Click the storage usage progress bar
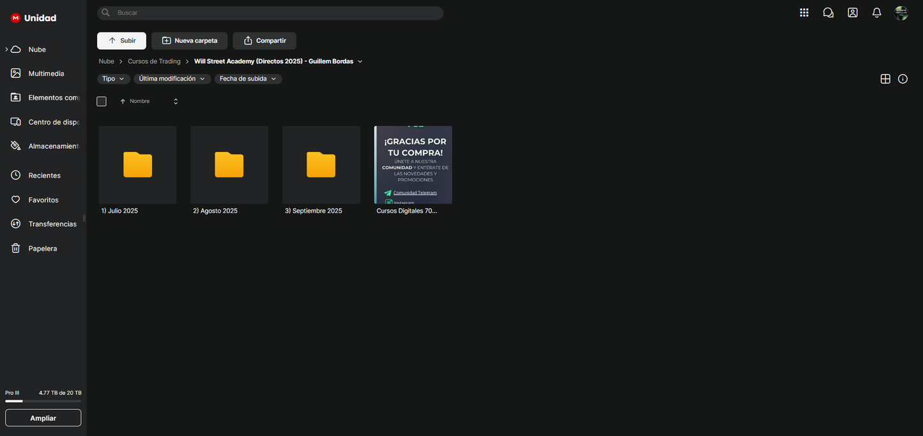The height and width of the screenshot is (436, 923). tap(43, 402)
